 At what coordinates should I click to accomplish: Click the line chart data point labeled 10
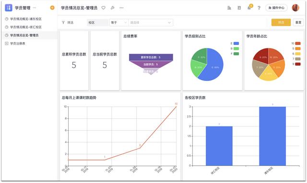pyautogui.click(x=176, y=107)
